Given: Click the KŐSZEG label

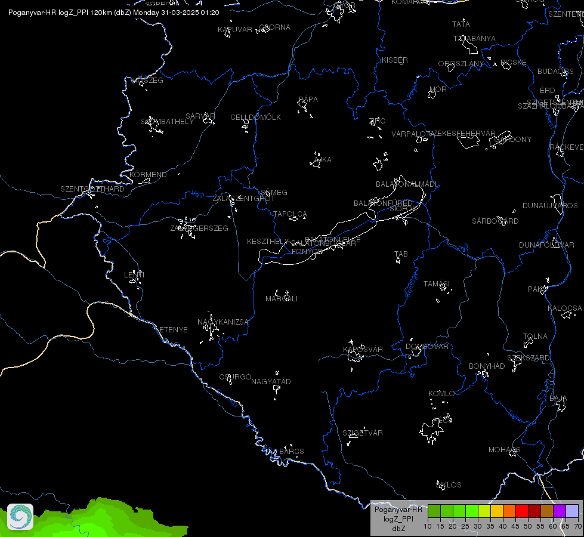Looking at the screenshot, I should [148, 81].
